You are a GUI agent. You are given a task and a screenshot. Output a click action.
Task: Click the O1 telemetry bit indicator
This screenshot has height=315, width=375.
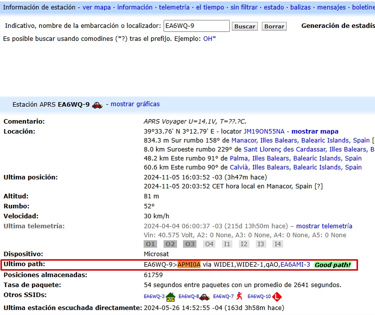point(151,244)
